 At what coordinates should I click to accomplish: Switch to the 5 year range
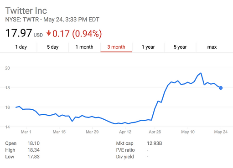point(180,47)
